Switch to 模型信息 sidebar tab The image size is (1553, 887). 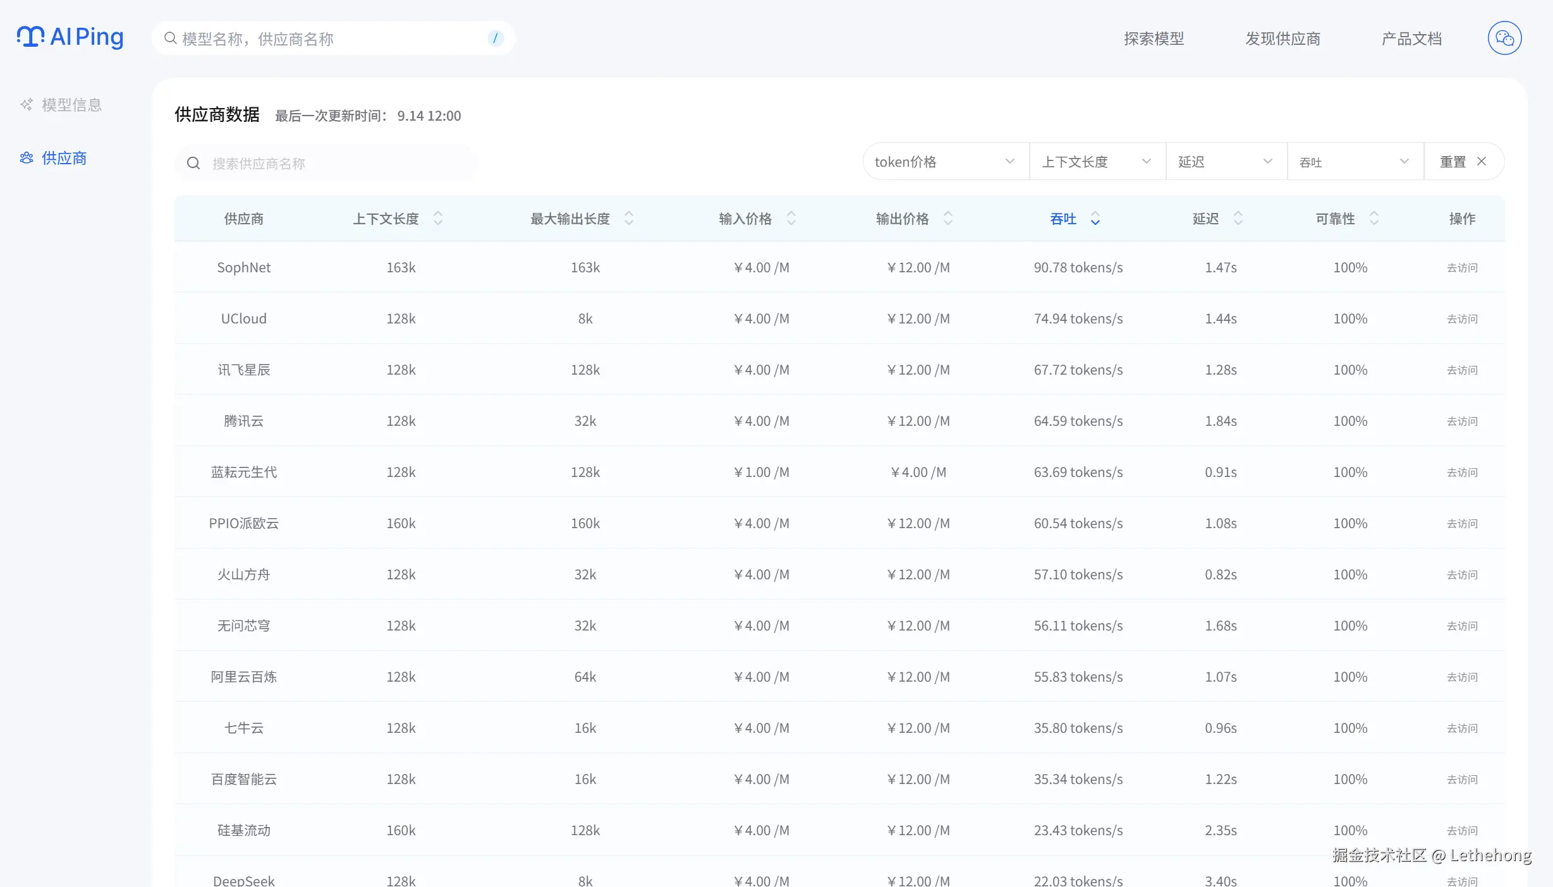coord(71,105)
